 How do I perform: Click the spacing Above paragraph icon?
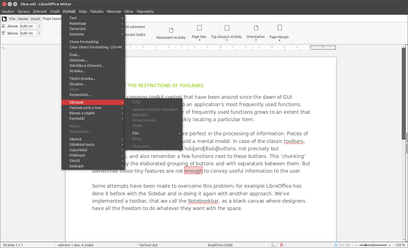click(3, 26)
